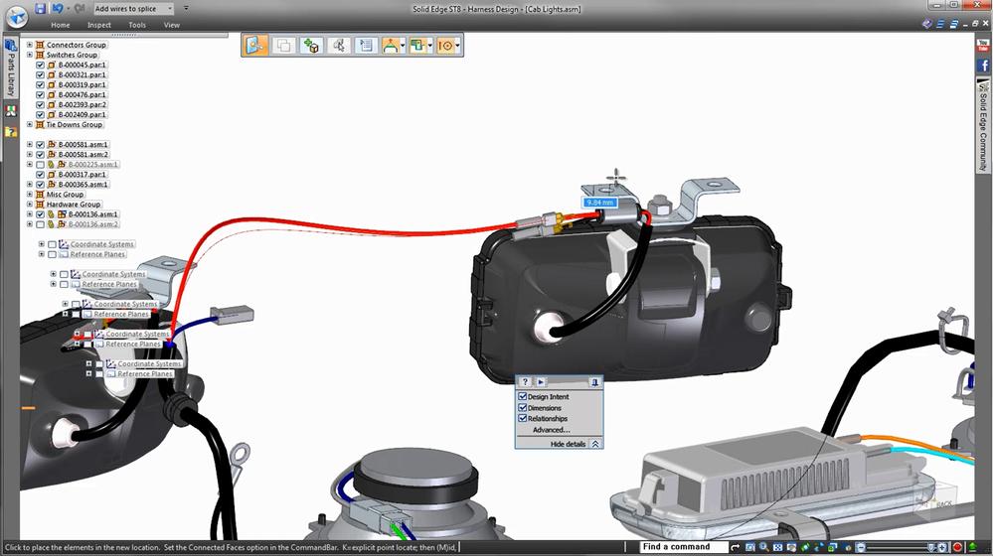Click the copy overlapping squares tool
Screen dimensions: 993x556
tap(283, 46)
